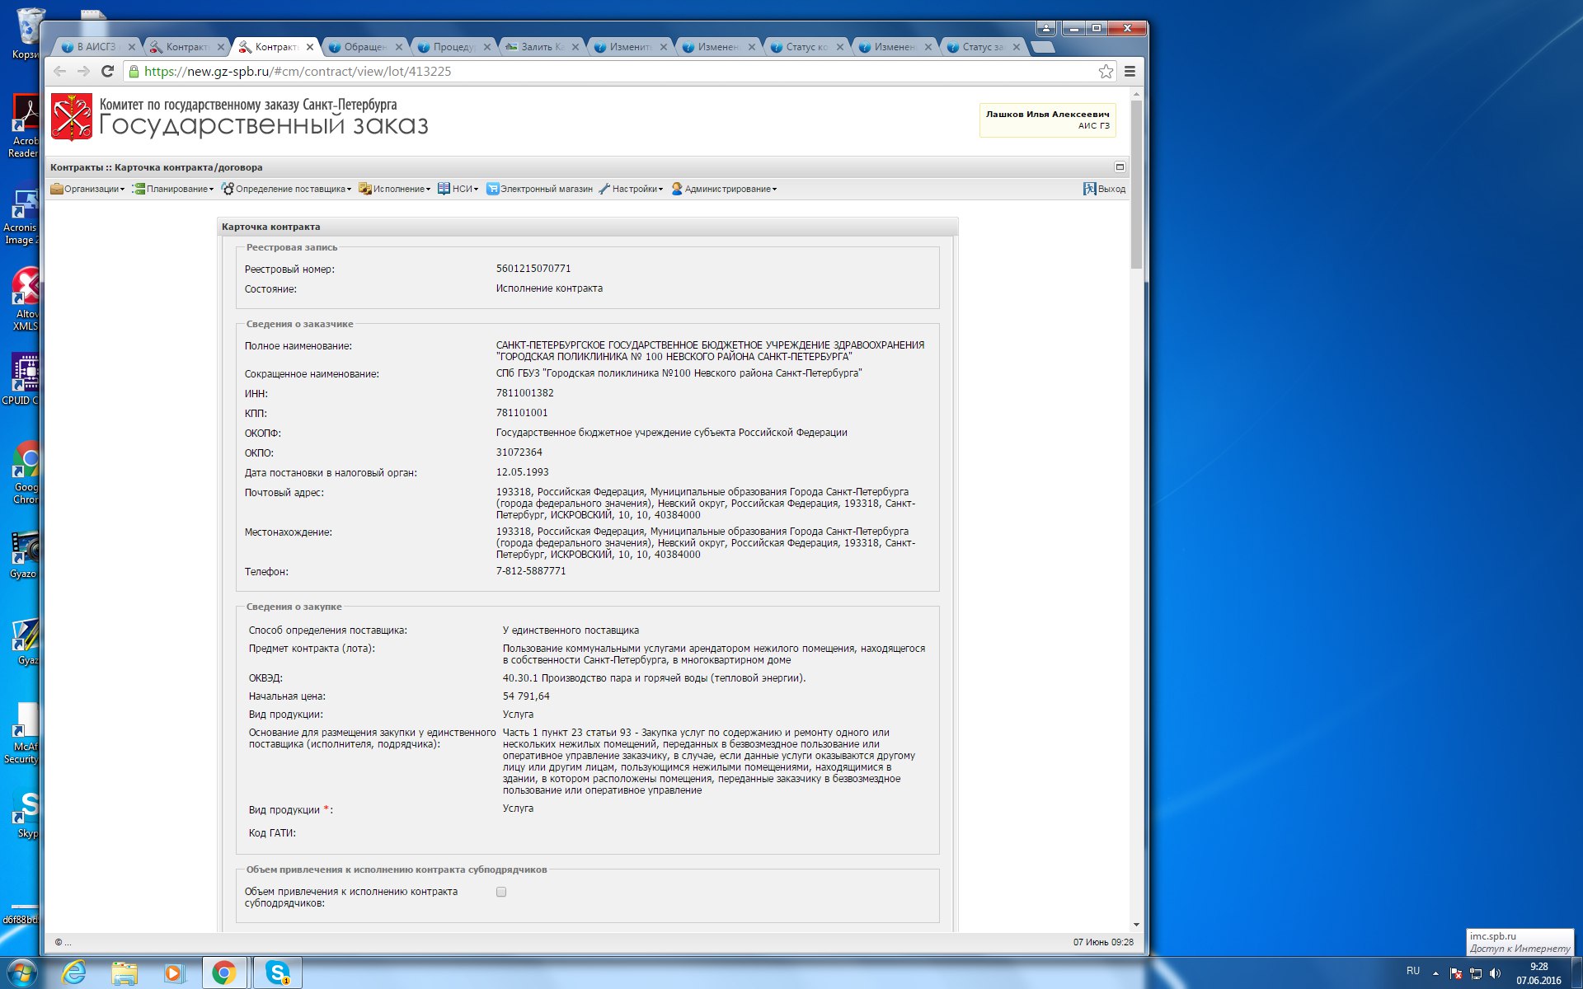Bookmark page with the star icon
Screen dimensions: 1583x989
tap(1106, 72)
